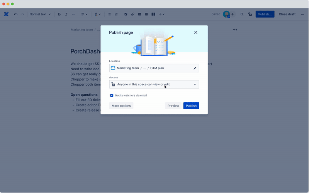Screen dimensions: 309x193
Task: Click the Saved status text
Action: 216,14
